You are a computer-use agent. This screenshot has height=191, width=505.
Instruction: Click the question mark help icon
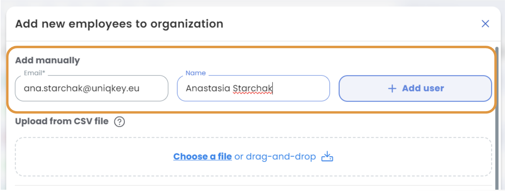pos(119,122)
